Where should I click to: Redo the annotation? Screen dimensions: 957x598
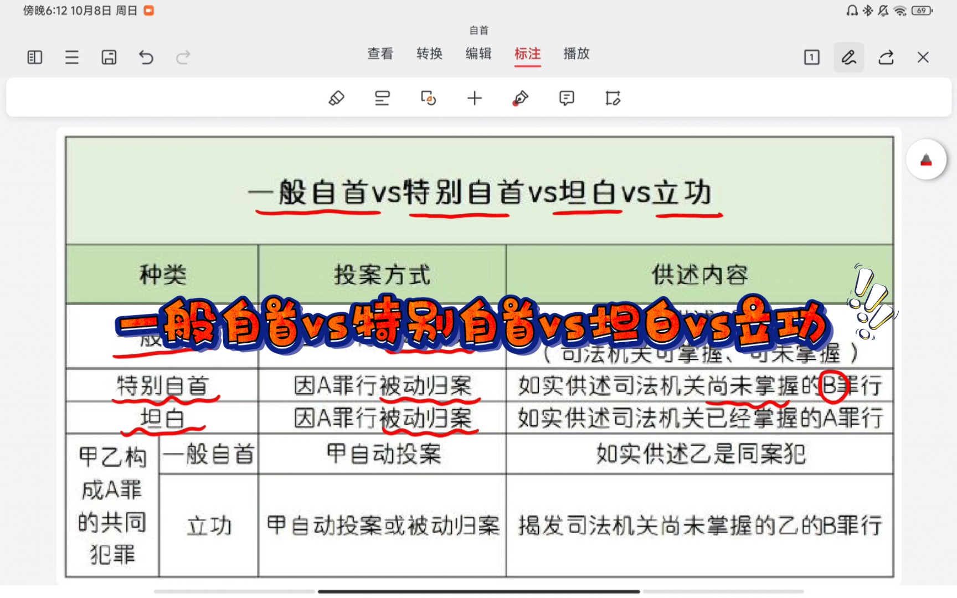(183, 57)
